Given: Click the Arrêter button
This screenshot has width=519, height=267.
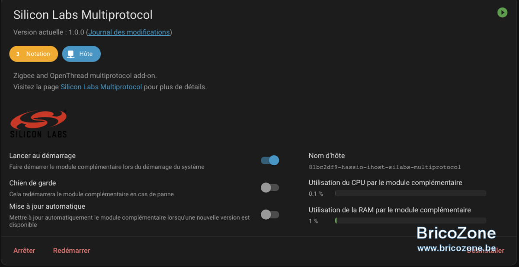Looking at the screenshot, I should (x=24, y=251).
